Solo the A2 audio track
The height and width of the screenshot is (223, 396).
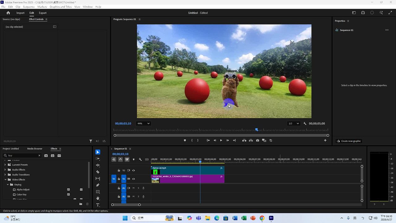[x=138, y=197]
